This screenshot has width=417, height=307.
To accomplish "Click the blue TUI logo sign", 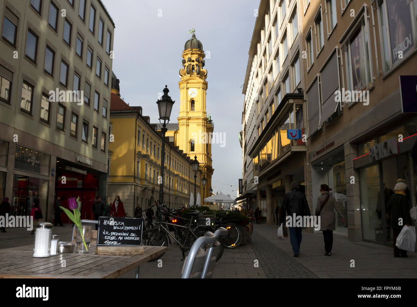I will pyautogui.click(x=294, y=134).
